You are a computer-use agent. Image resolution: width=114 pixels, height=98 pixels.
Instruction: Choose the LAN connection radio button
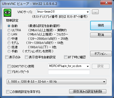[x=9, y=34]
